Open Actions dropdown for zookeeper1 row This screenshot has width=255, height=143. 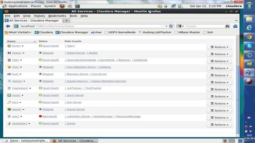(220, 125)
